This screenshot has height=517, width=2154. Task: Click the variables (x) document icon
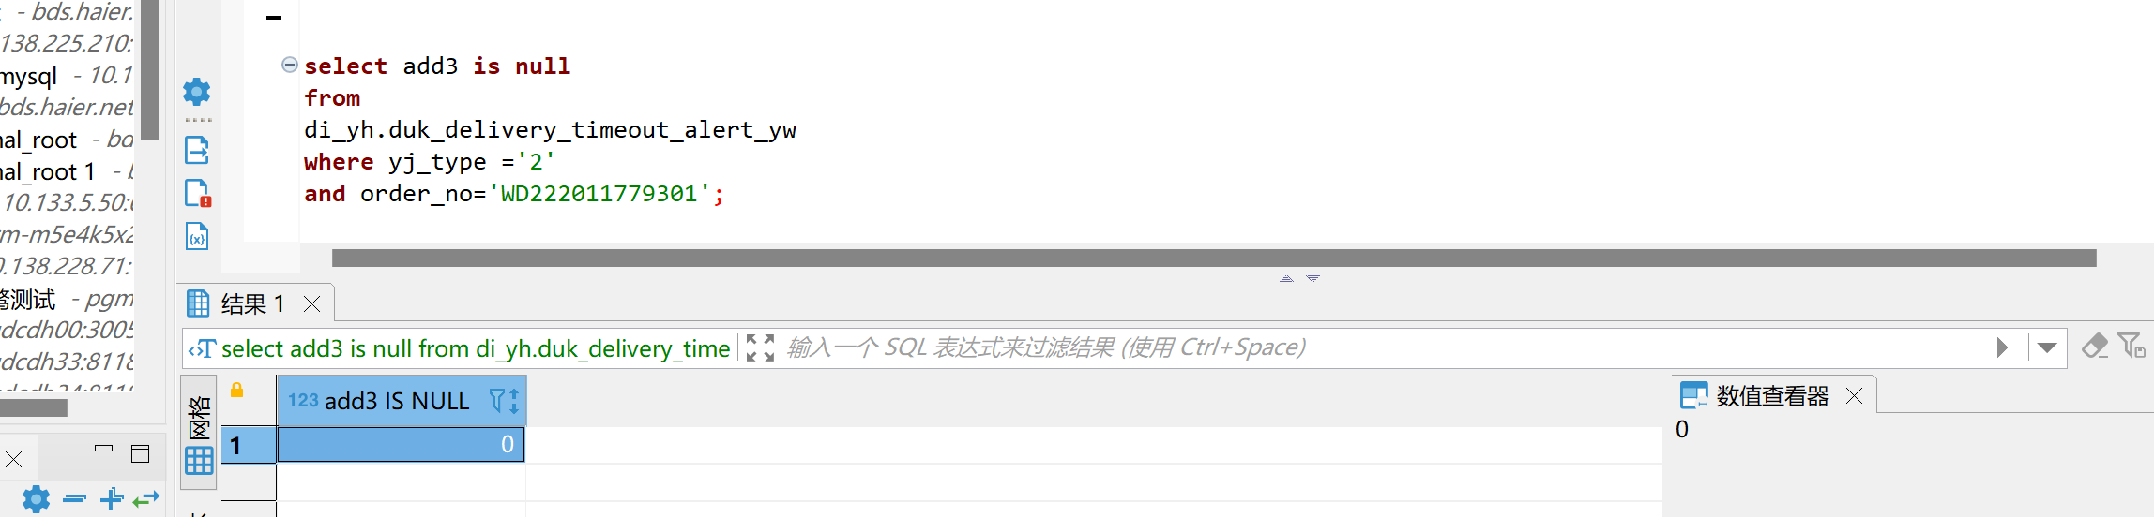197,236
